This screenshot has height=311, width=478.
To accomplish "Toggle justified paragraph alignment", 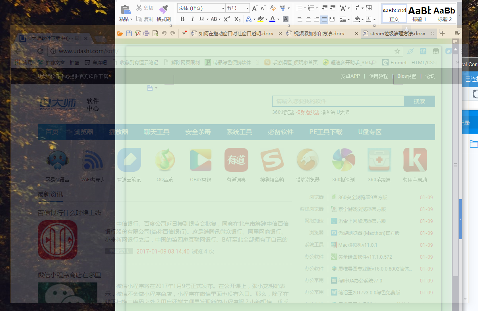I will (324, 19).
